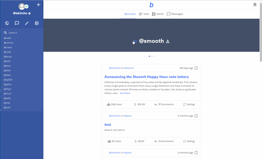This screenshot has width=262, height=159.
Task: Click the $0.47 payout on test post
Action: pyautogui.click(x=139, y=141)
